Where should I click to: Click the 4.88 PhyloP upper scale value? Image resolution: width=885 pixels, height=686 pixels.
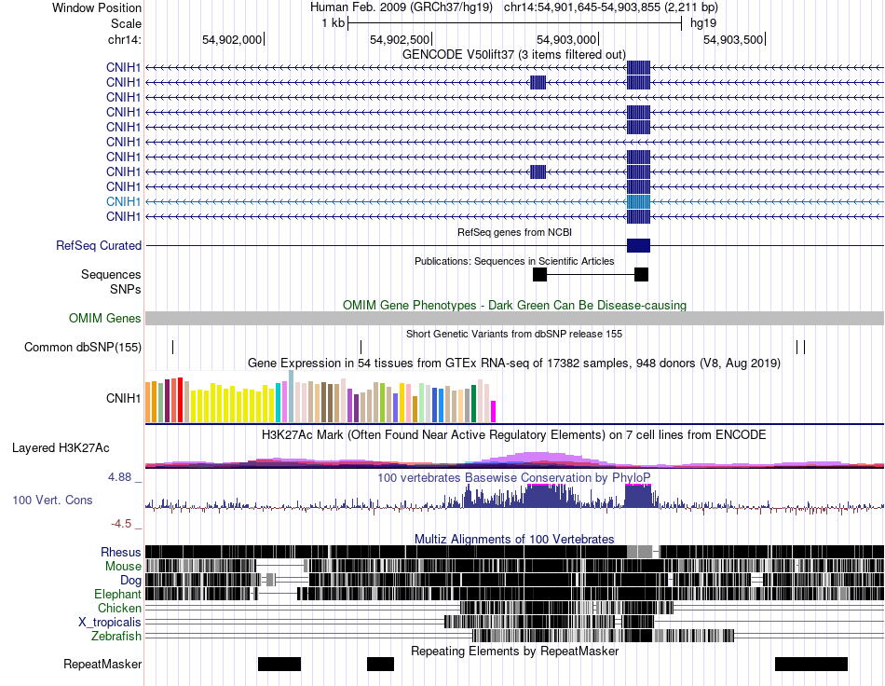coord(119,477)
